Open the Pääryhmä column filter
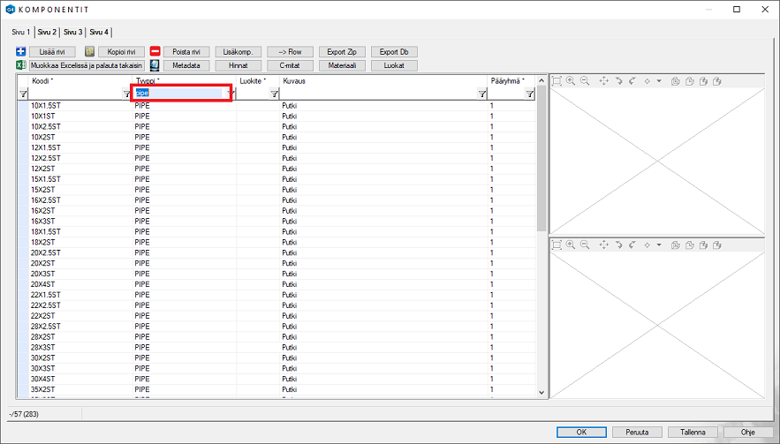The height and width of the screenshot is (444, 780). pos(530,94)
